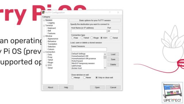Click the sessions list scroll down arrow
Viewport: 184px width, 104px height.
pyautogui.click(x=105, y=68)
